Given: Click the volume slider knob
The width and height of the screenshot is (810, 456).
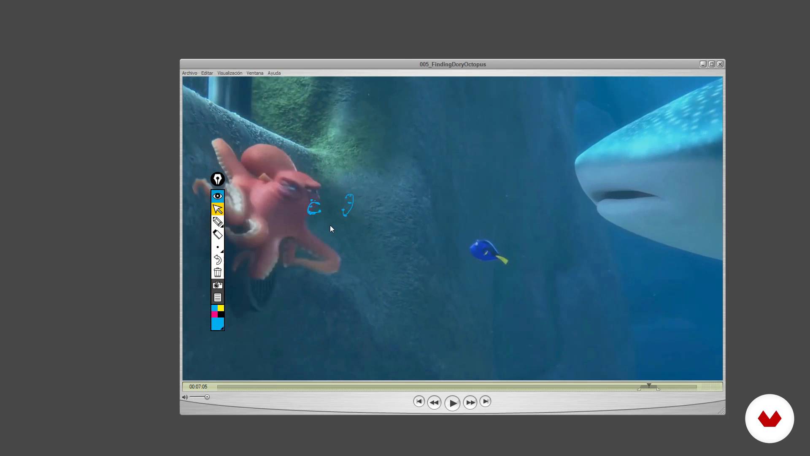Looking at the screenshot, I should click(207, 397).
